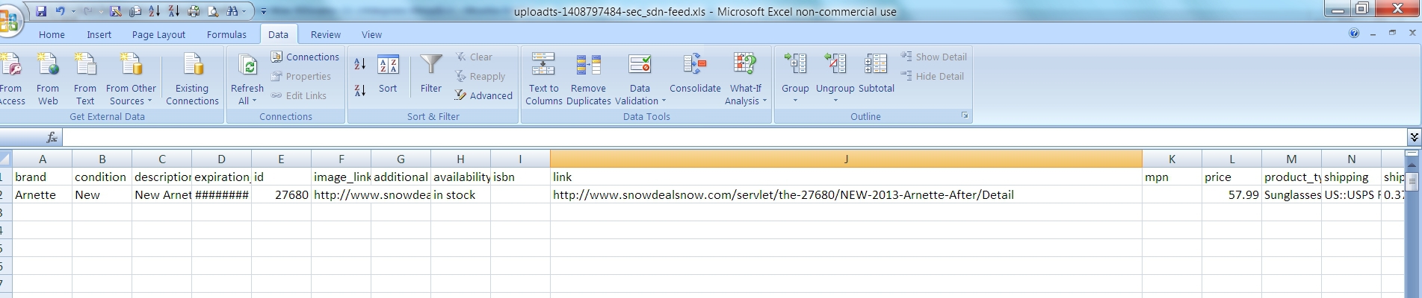Select the 'condition' header cell
This screenshot has width=1422, height=298.
102,177
